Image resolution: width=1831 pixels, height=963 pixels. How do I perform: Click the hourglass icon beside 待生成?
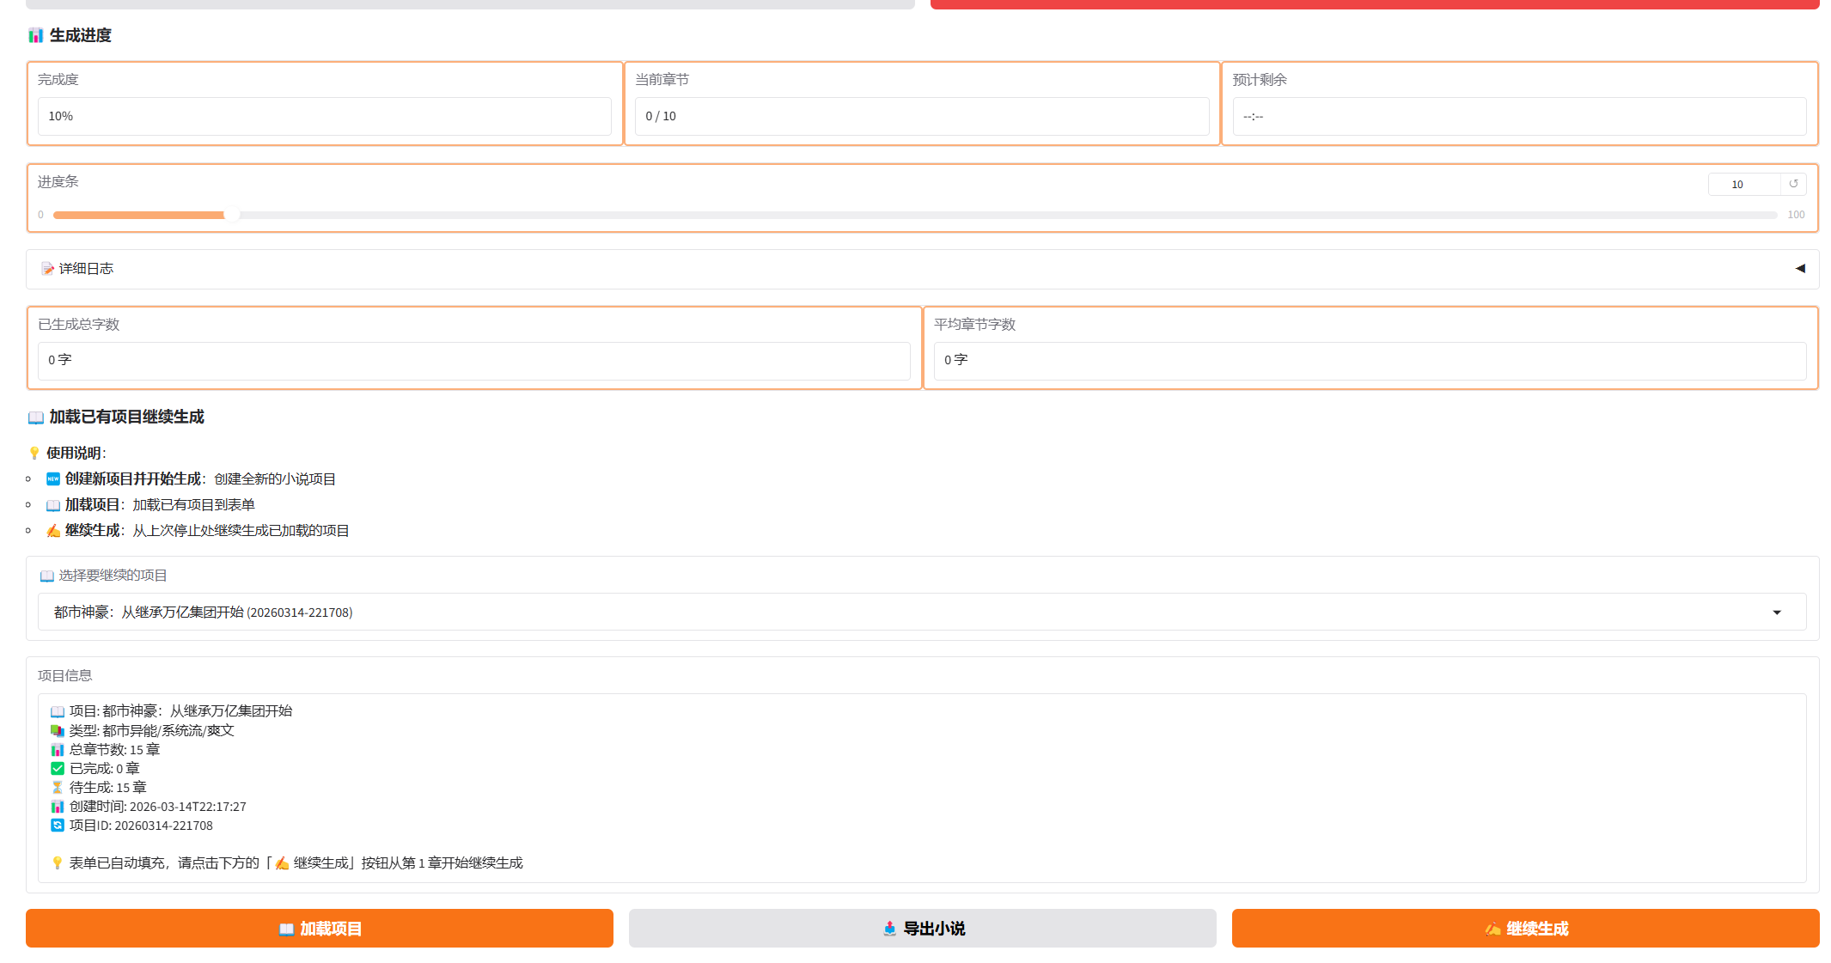click(x=58, y=788)
